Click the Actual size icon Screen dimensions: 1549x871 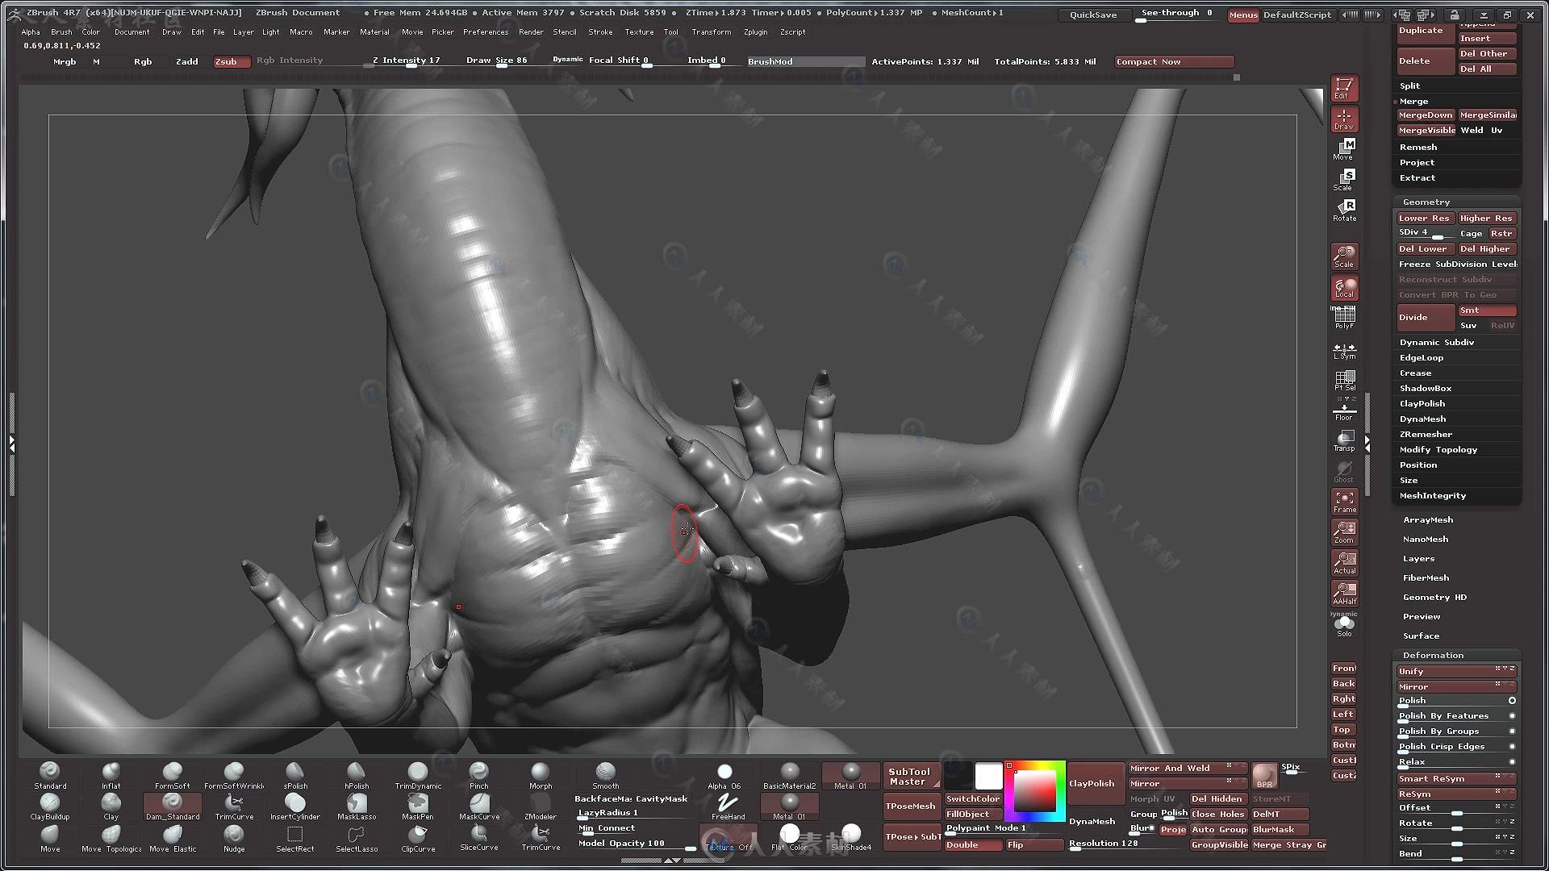pos(1345,563)
